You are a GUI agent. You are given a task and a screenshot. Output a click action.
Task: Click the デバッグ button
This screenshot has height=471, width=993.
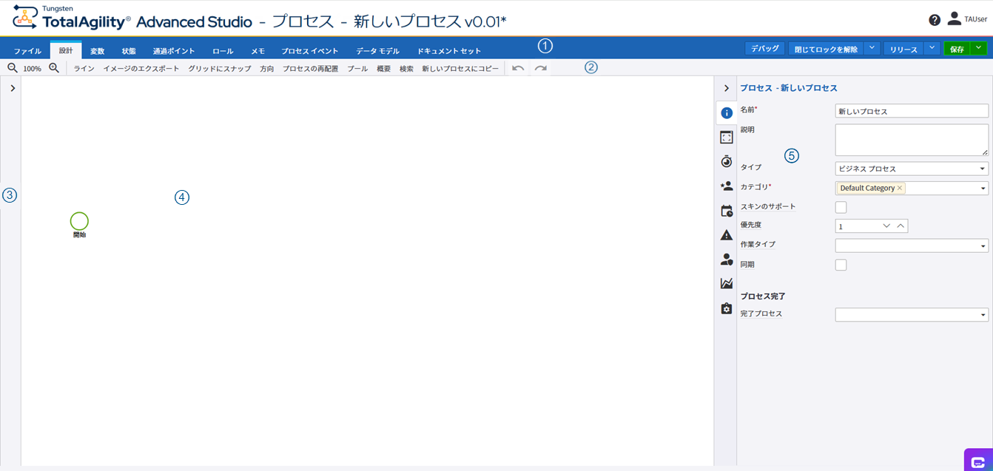(765, 47)
